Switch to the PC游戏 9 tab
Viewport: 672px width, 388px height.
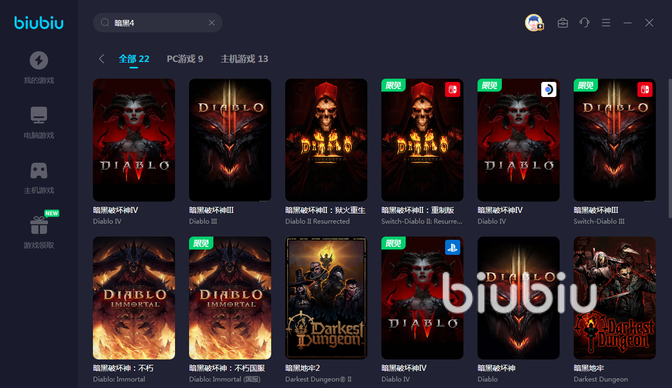(185, 59)
